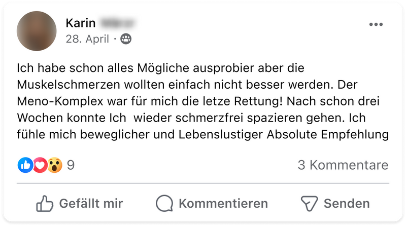
Task: Click the speech bubble icon beside Kommentieren
Action: click(x=164, y=204)
